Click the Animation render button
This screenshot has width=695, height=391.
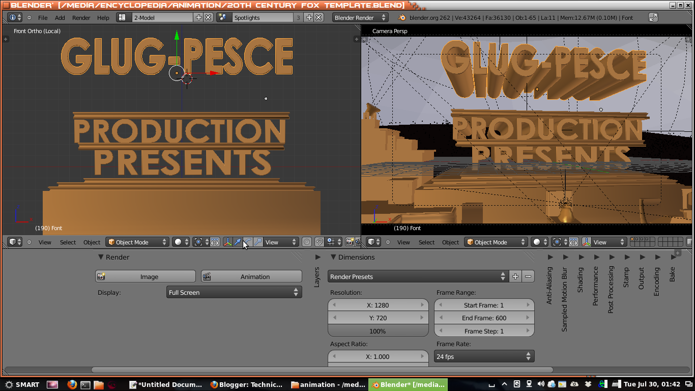pyautogui.click(x=251, y=276)
